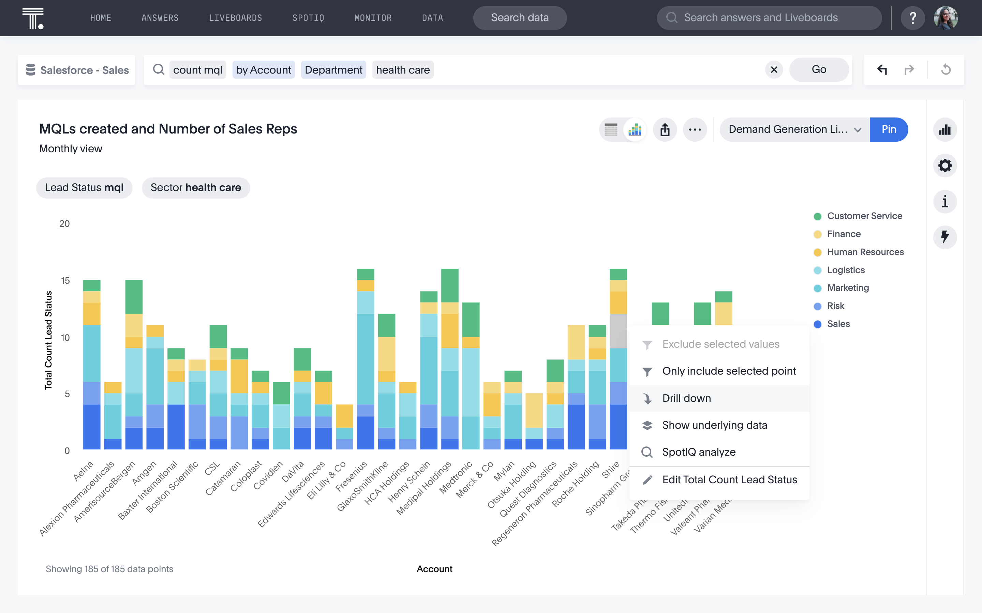Click the Account x-axis label
982x613 pixels.
click(x=434, y=569)
